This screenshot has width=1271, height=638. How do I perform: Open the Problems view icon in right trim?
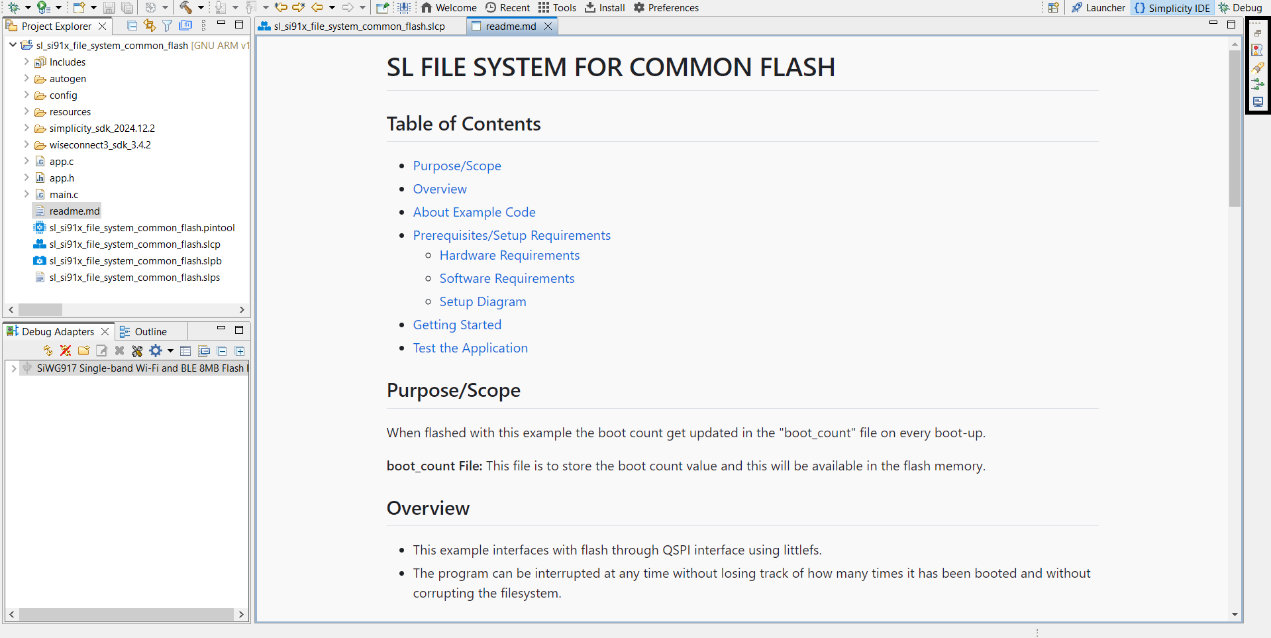click(x=1257, y=50)
